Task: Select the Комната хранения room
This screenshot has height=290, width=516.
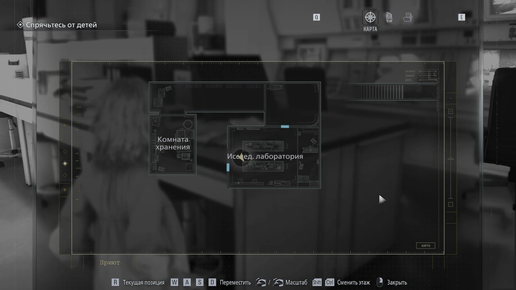Action: (173, 143)
